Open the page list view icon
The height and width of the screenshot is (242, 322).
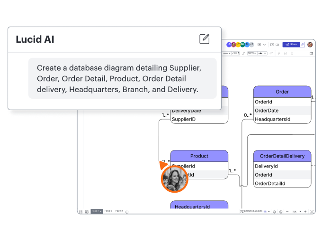click(x=81, y=212)
